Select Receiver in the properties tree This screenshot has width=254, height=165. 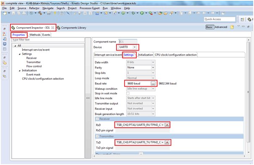click(31, 58)
